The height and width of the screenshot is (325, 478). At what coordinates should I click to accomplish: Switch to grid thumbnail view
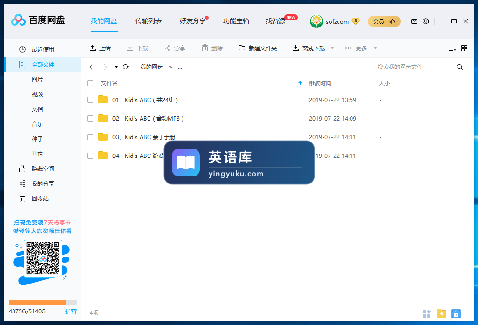464,48
